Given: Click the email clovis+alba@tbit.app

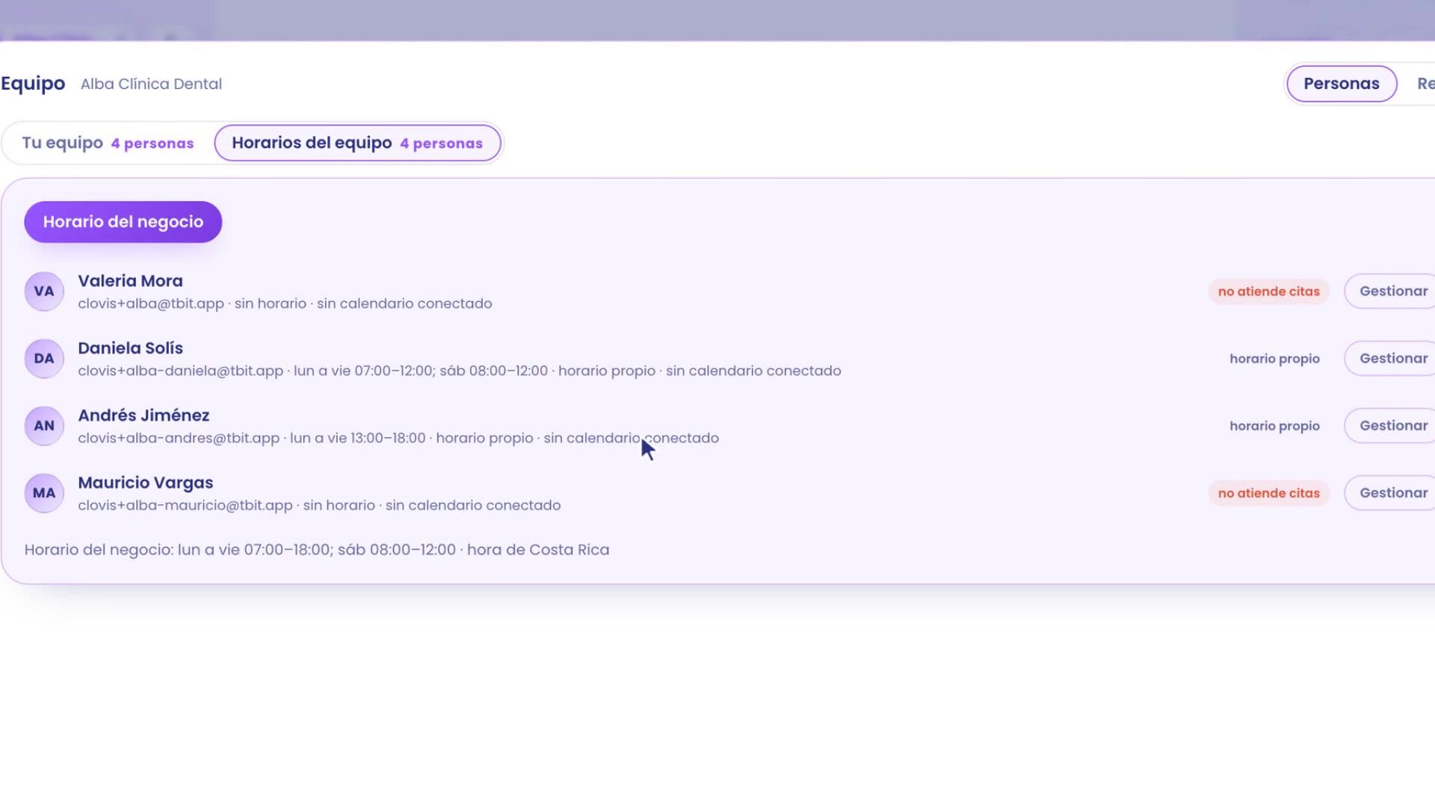Looking at the screenshot, I should 151,303.
